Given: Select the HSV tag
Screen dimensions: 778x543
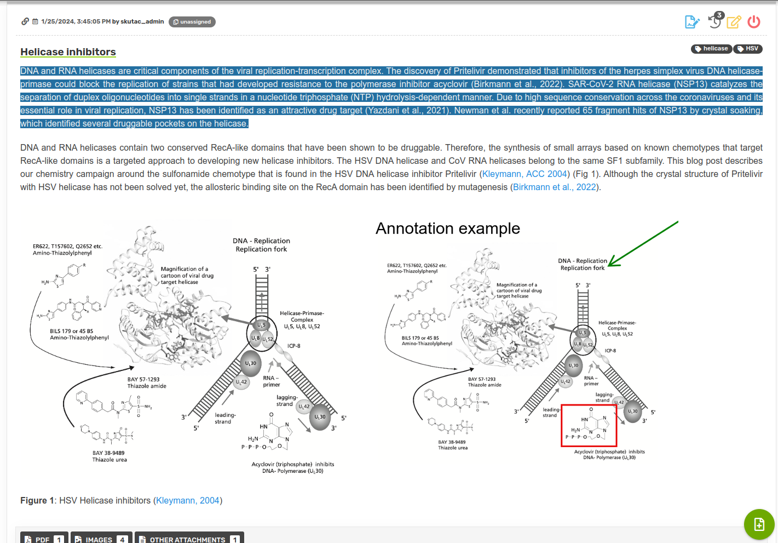Looking at the screenshot, I should click(x=748, y=49).
